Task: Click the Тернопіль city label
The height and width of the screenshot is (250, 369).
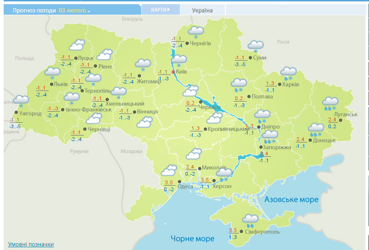Action: pos(98,91)
